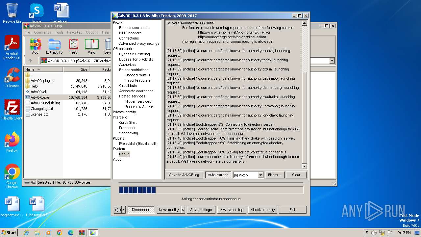Open the WinRAR address path dropdown arrow
Viewport: 421px width, 237px height.
pyautogui.click(x=332, y=61)
